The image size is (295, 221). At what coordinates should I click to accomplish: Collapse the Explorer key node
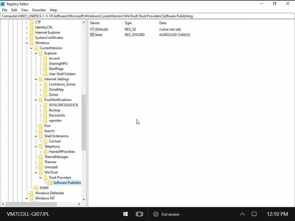36,53
